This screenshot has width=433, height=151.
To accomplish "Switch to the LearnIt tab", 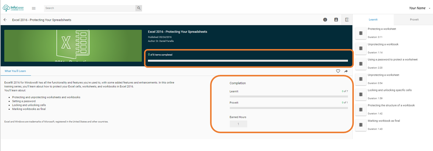I will 373,20.
